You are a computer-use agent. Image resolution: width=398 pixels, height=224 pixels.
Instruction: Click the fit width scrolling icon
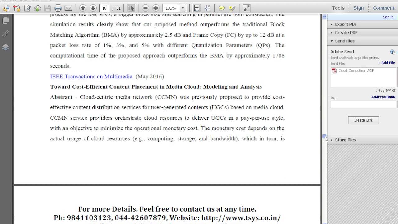197,8
